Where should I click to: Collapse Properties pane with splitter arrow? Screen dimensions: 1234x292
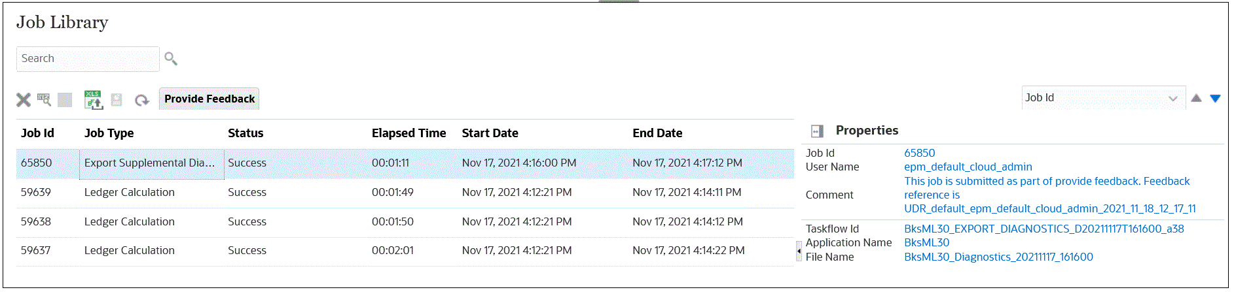click(799, 251)
